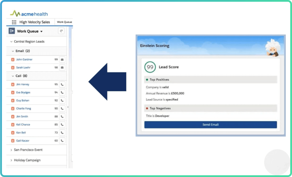Click lead icon beside Eva Brydges
This screenshot has height=177, width=292.
point(13,92)
